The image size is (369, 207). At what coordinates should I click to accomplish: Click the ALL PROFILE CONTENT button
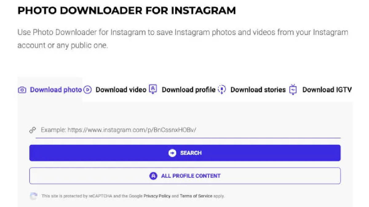[185, 176]
